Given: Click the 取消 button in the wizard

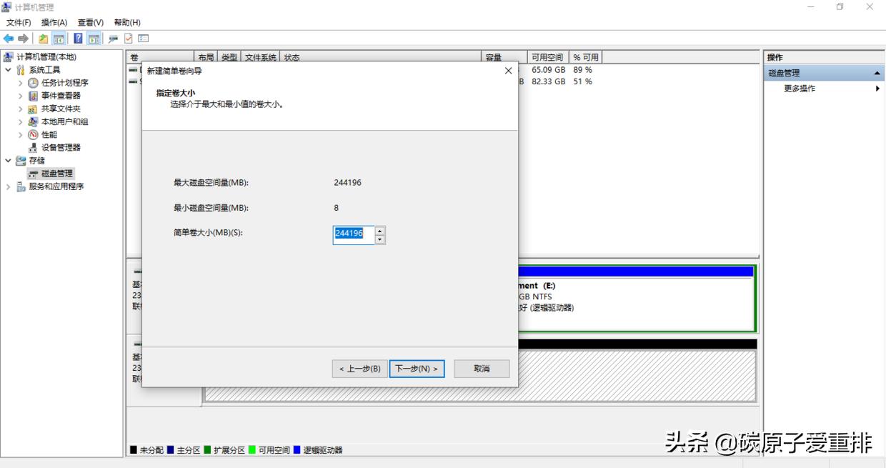Looking at the screenshot, I should point(482,369).
